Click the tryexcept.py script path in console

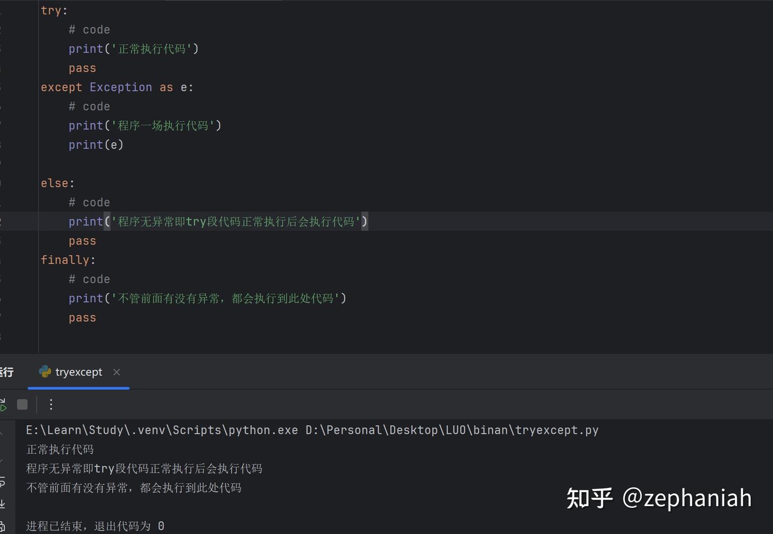[x=451, y=430]
